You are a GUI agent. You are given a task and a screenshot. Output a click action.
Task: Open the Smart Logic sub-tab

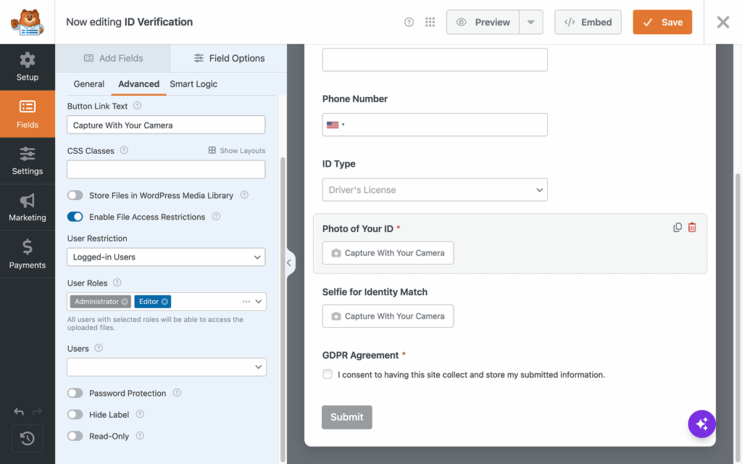(x=193, y=84)
